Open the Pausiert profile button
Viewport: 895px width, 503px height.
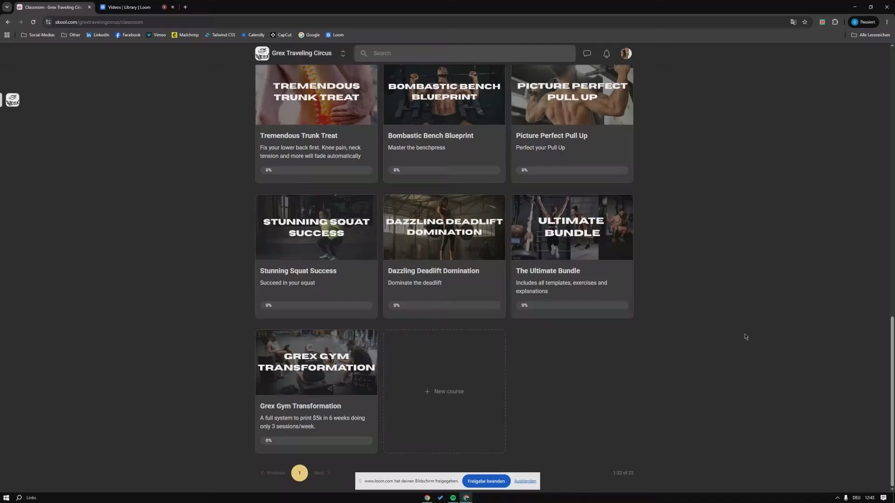tap(864, 22)
